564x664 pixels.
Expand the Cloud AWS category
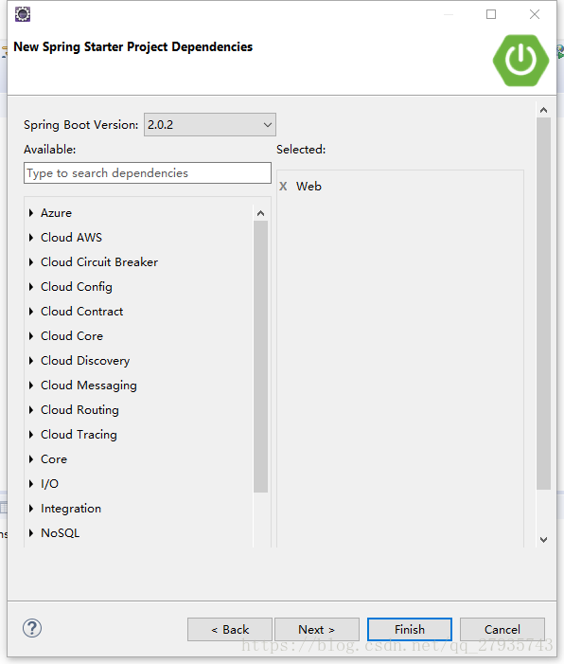point(31,237)
